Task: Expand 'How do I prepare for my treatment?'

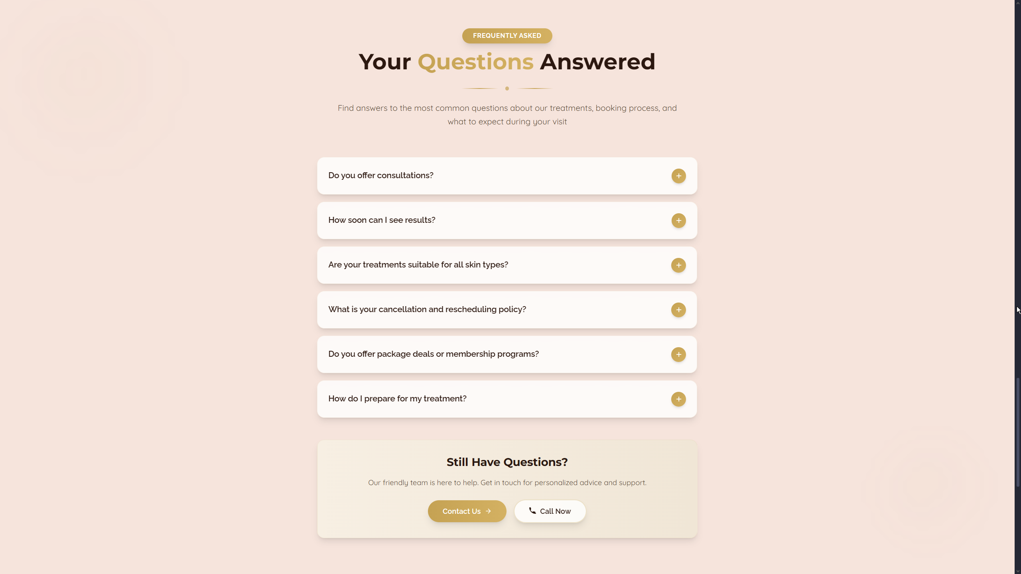Action: [x=397, y=399]
